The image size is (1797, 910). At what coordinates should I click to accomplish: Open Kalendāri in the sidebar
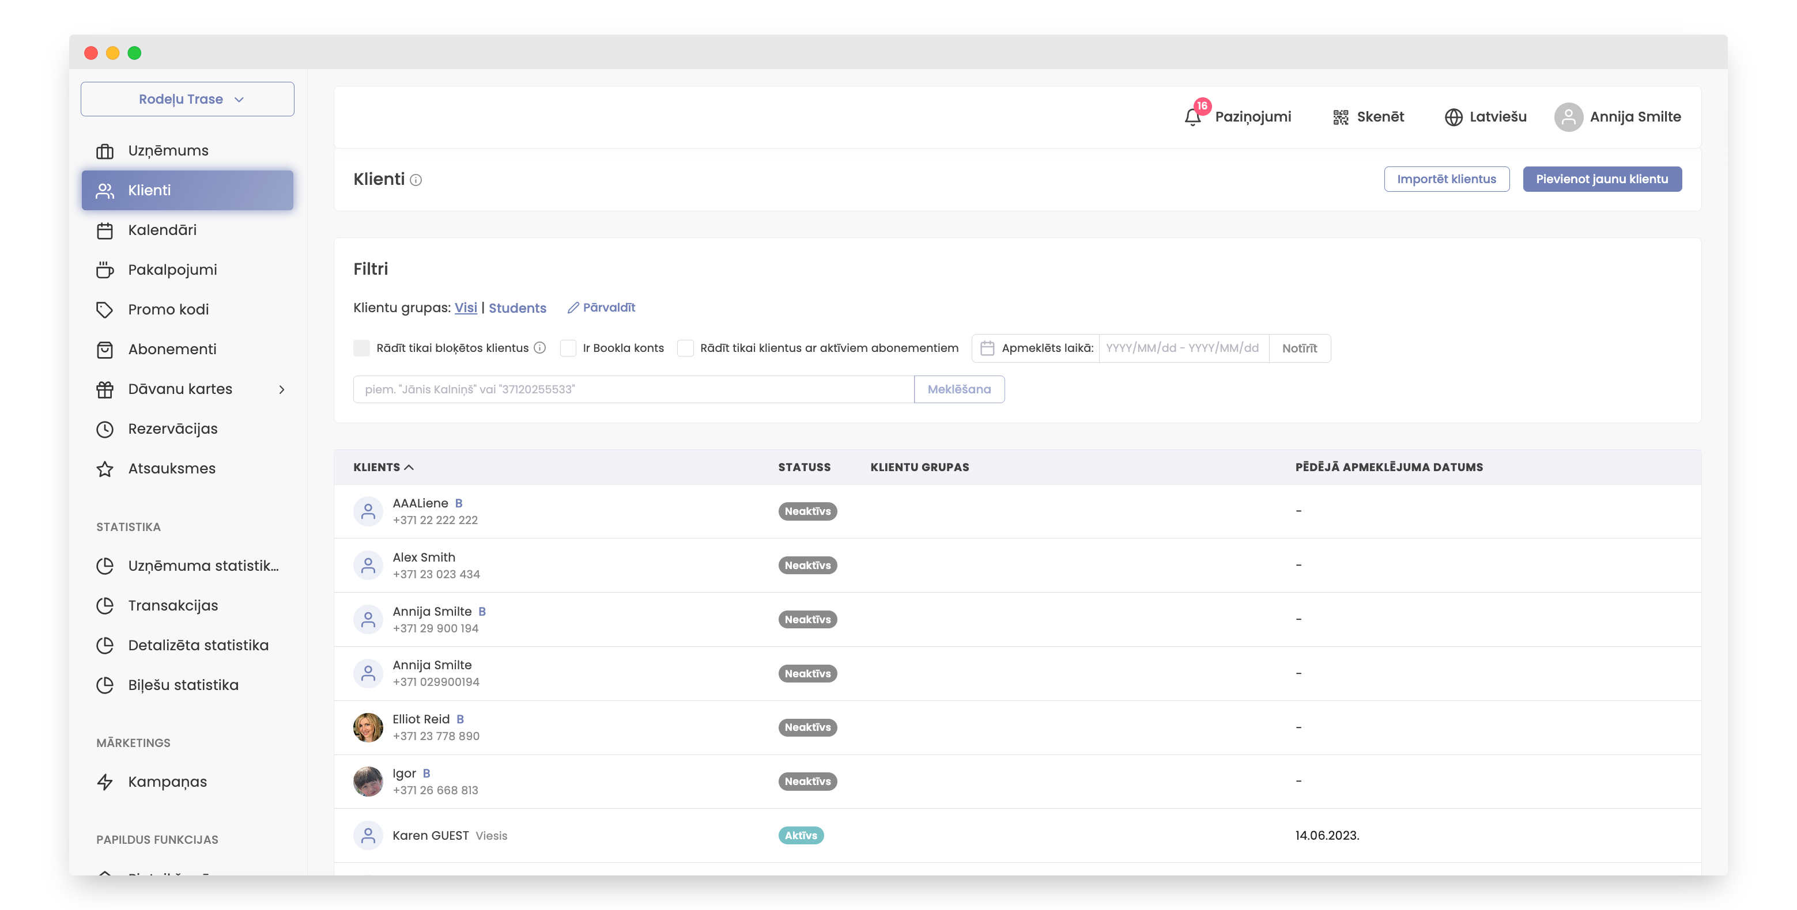(x=162, y=230)
